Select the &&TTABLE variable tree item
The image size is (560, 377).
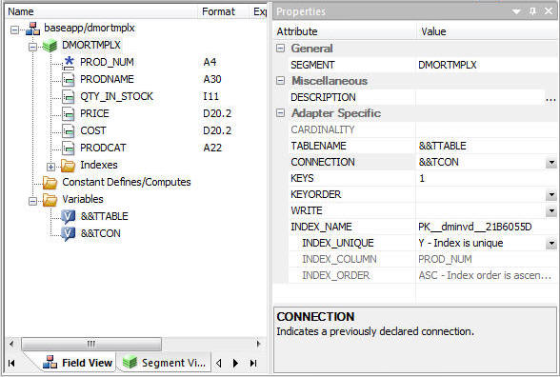[x=105, y=216]
